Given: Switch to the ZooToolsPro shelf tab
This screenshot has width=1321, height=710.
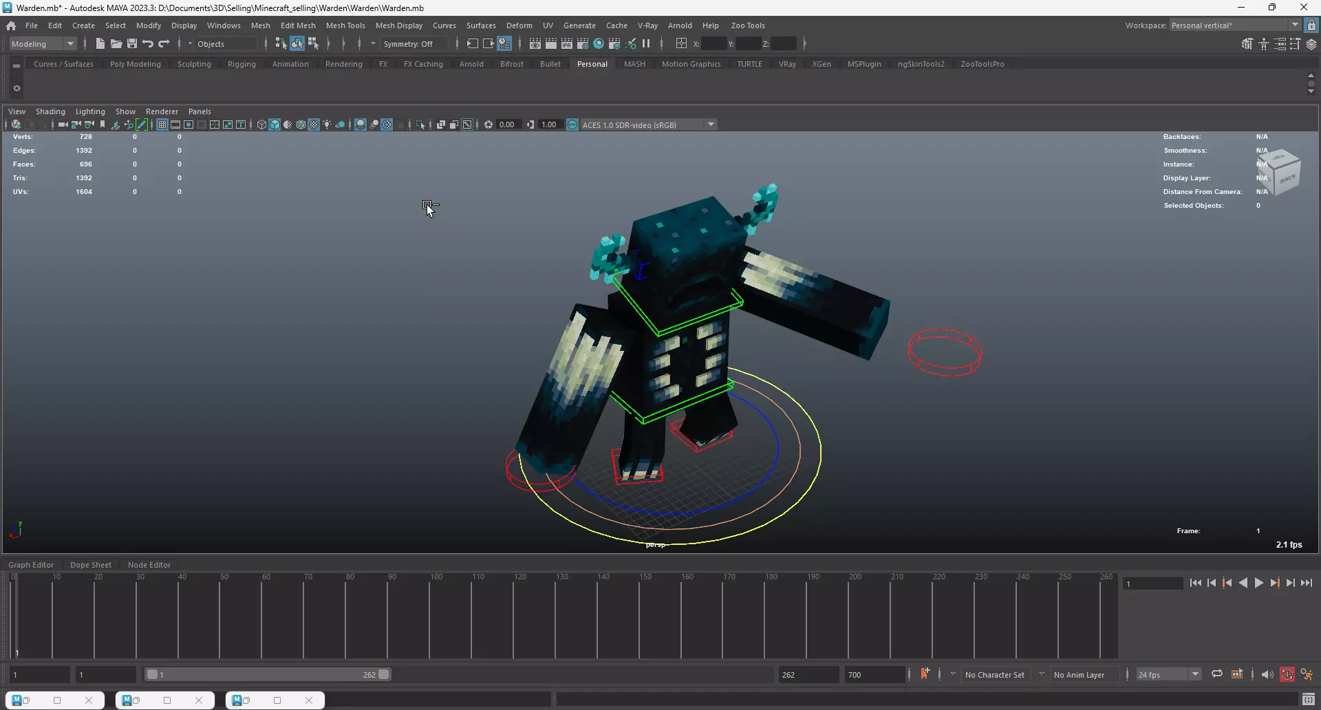Looking at the screenshot, I should (x=982, y=64).
